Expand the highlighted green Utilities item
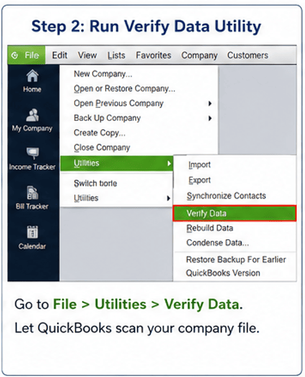 click(x=116, y=163)
